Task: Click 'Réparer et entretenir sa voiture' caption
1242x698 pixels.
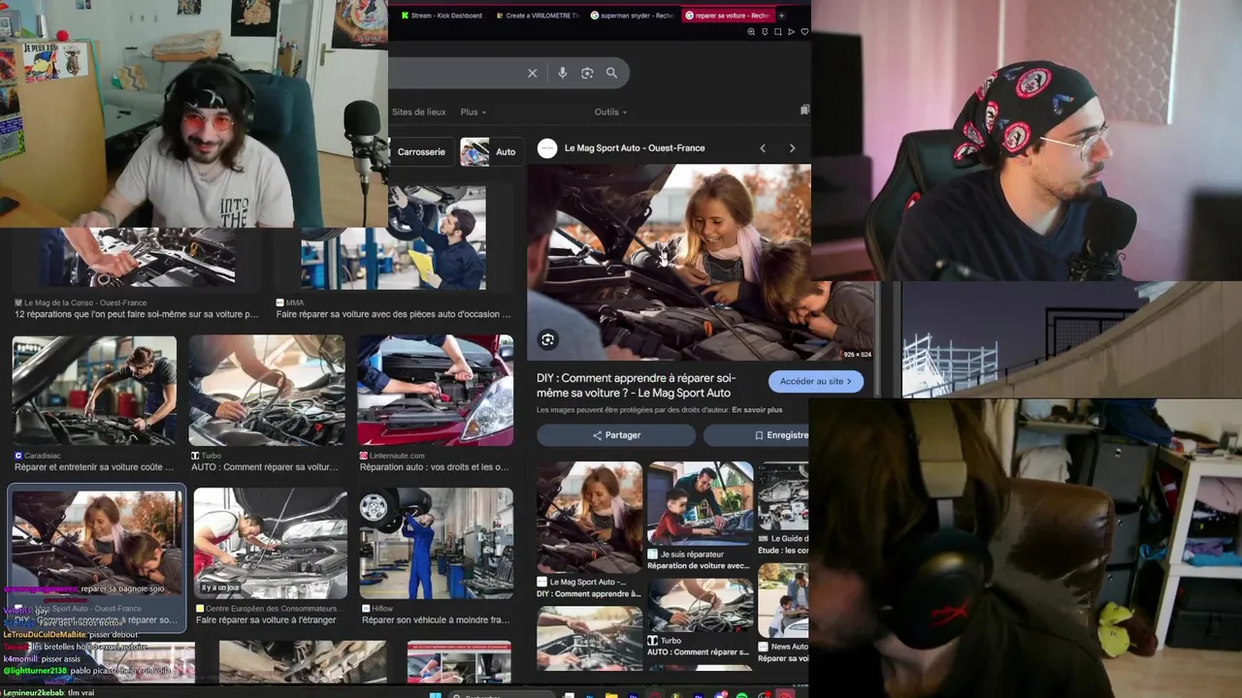Action: coord(94,467)
